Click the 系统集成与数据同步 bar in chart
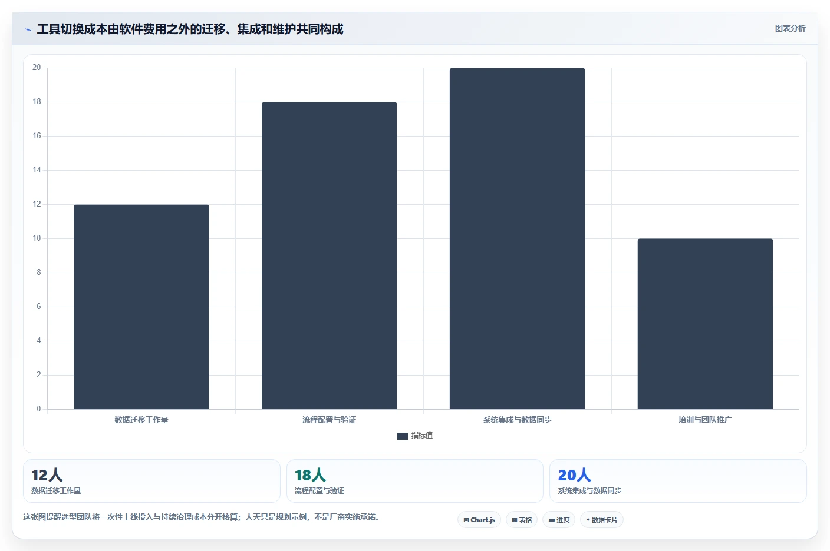This screenshot has height=551, width=830. click(x=518, y=238)
